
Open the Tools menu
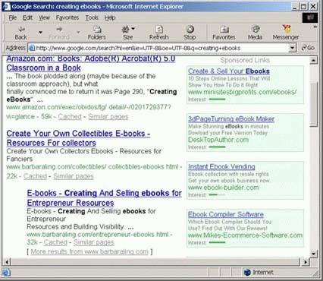(92, 17)
